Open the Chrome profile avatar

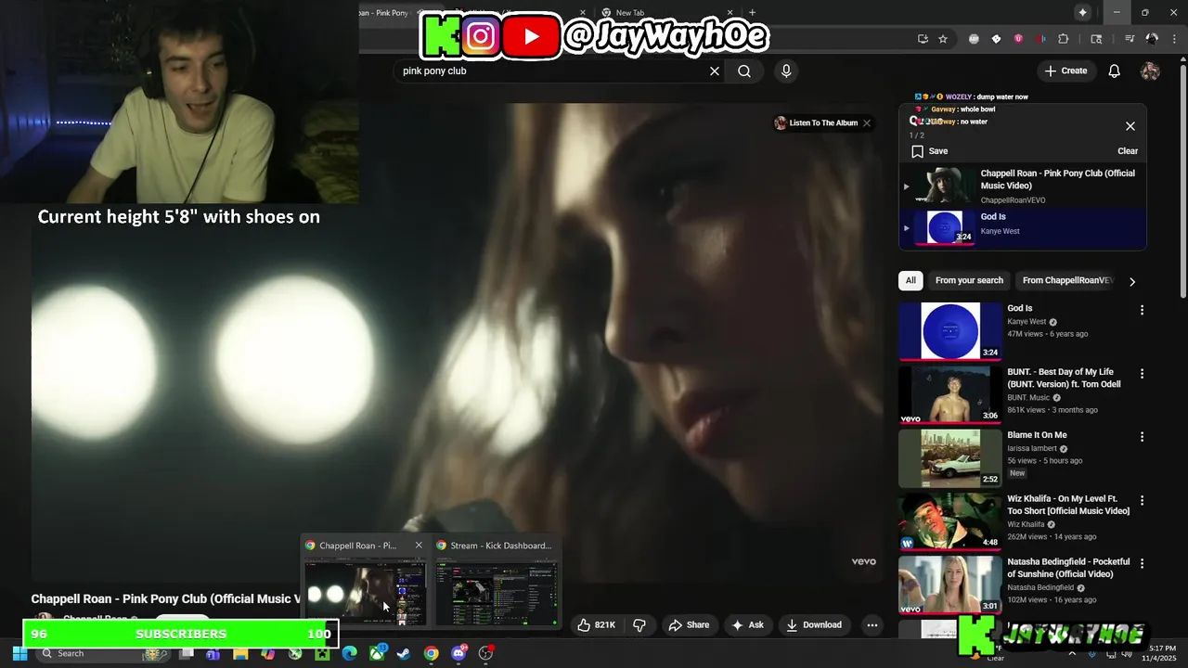tap(1152, 39)
